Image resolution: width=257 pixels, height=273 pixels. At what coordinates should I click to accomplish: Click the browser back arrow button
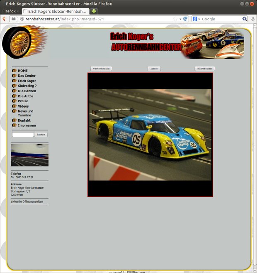tap(4, 19)
